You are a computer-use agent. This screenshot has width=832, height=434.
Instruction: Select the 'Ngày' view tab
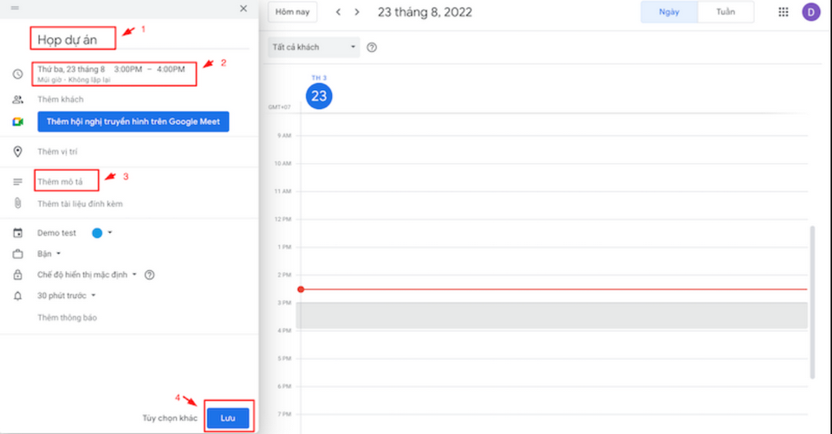point(668,12)
